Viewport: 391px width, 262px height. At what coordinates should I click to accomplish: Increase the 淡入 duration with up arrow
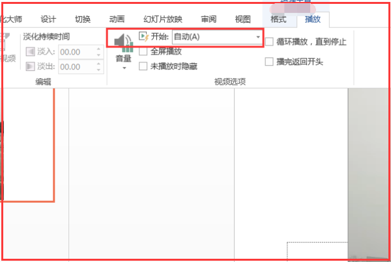tap(99, 49)
